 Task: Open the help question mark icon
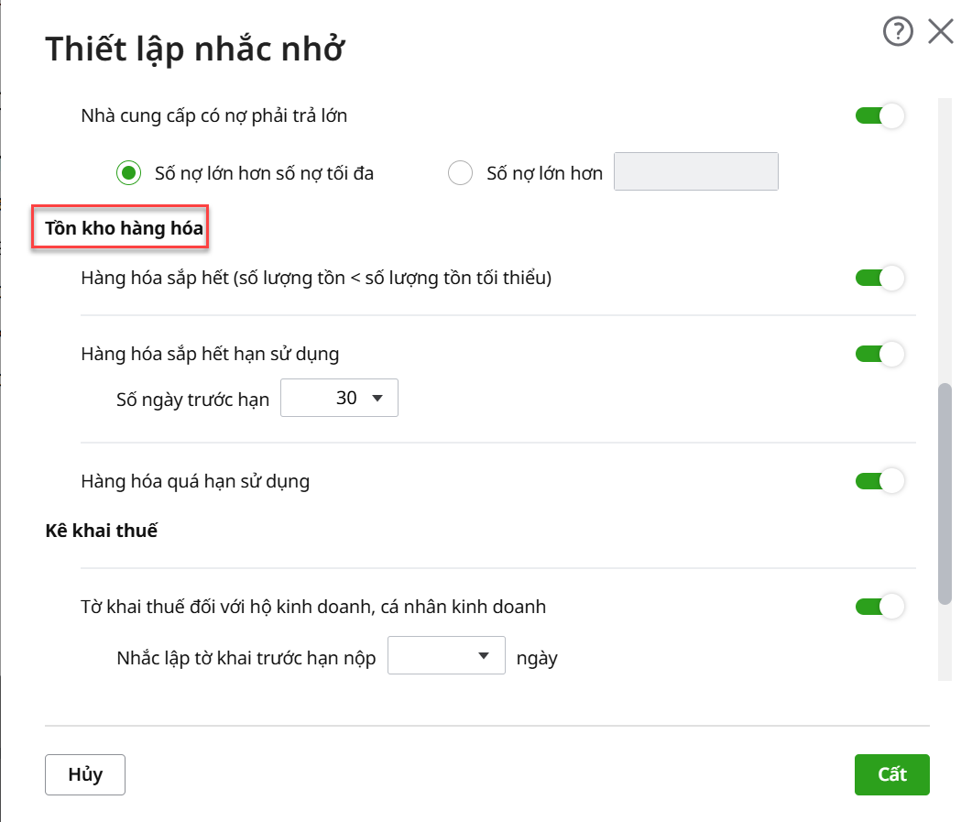[x=898, y=33]
